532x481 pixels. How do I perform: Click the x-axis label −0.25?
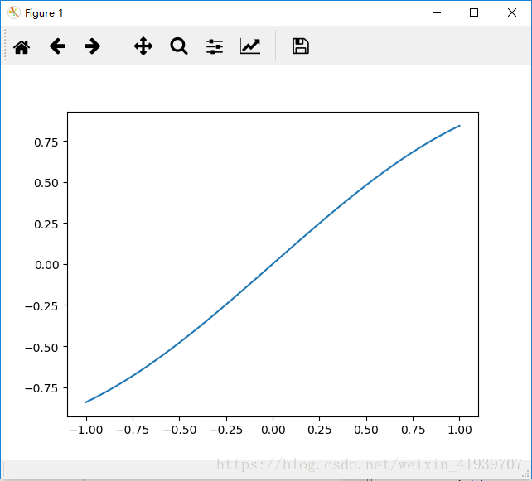tap(226, 430)
